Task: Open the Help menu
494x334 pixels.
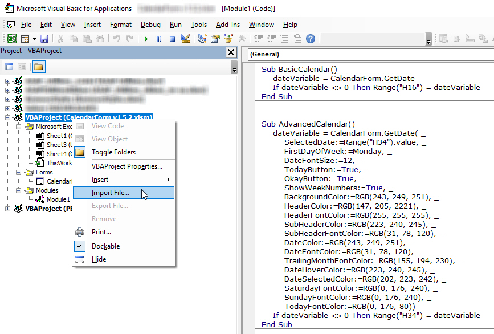Action: (x=290, y=25)
